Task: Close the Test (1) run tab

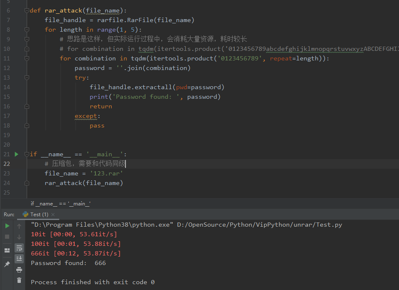Action: 53,214
